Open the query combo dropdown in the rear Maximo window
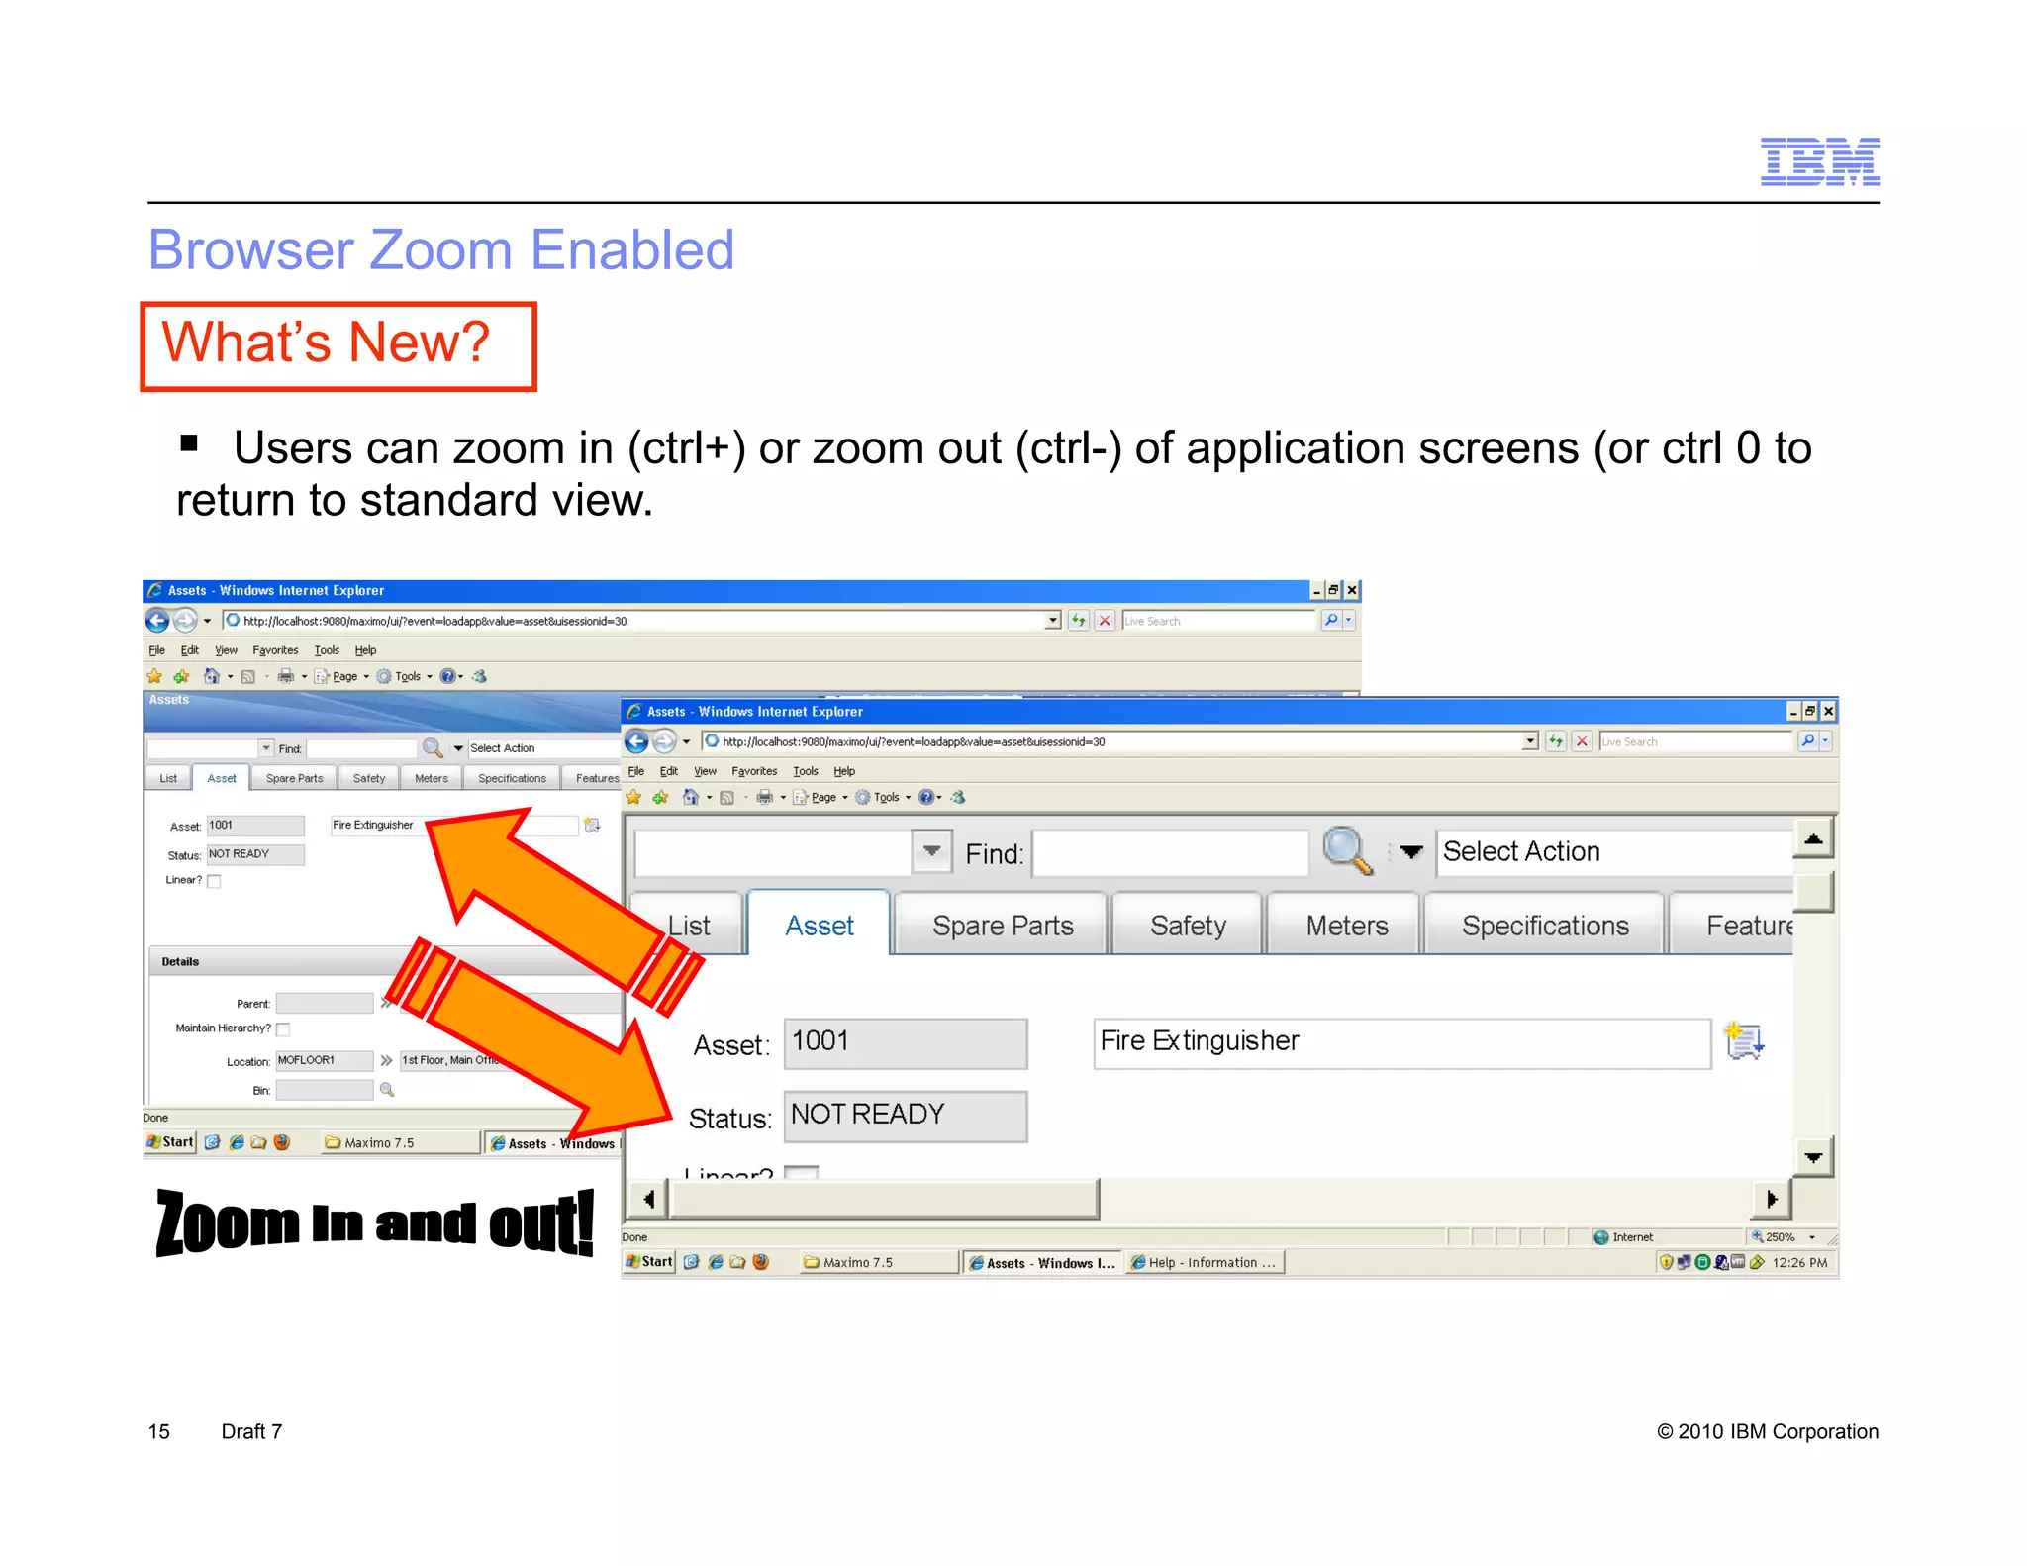This screenshot has height=1566, width=2027. (x=266, y=748)
